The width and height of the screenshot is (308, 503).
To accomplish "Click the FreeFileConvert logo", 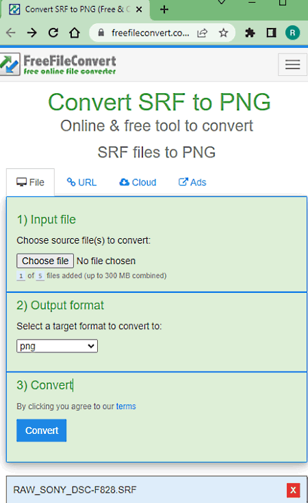I will pos(58,64).
